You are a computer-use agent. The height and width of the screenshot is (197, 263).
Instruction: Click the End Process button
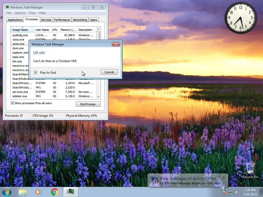pyautogui.click(x=88, y=104)
